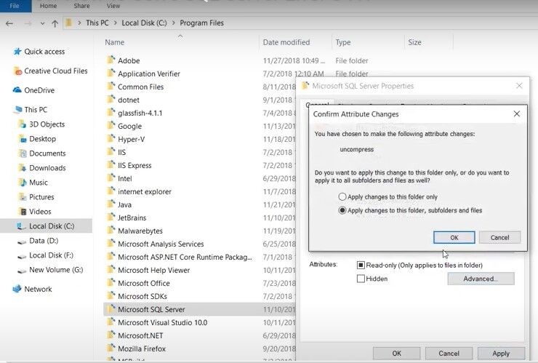Viewport: 538px width, 363px height.
Task: Open the recent locations dropdown arrow
Action: pos(43,24)
